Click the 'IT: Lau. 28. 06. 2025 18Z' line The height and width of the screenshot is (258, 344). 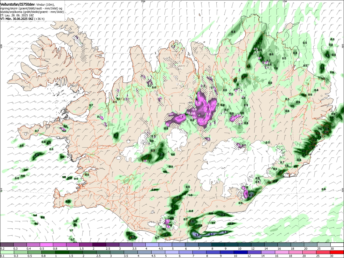click(x=17, y=15)
